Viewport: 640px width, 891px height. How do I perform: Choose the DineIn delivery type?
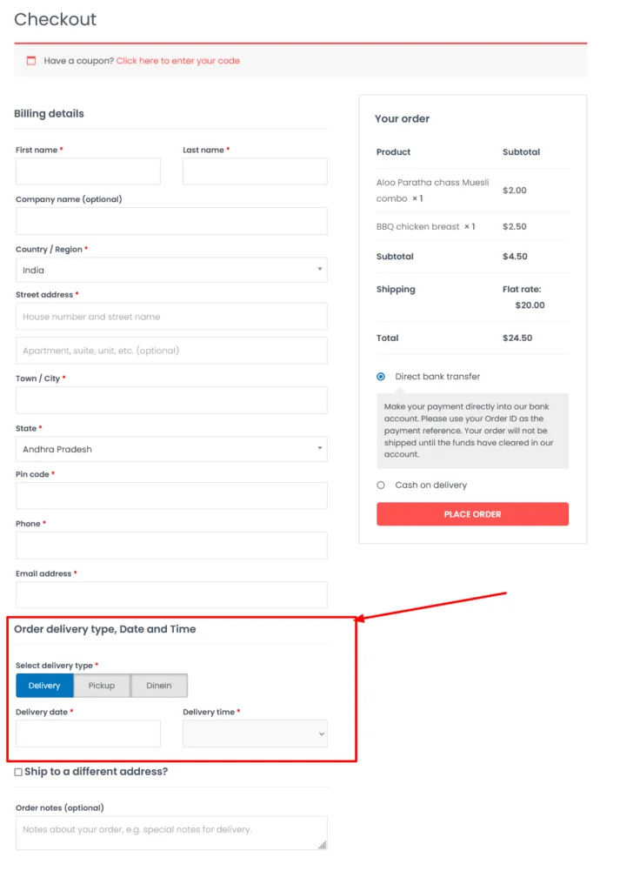point(159,686)
